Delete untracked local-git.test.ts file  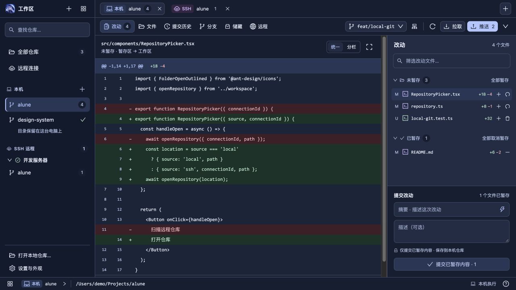pyautogui.click(x=508, y=118)
